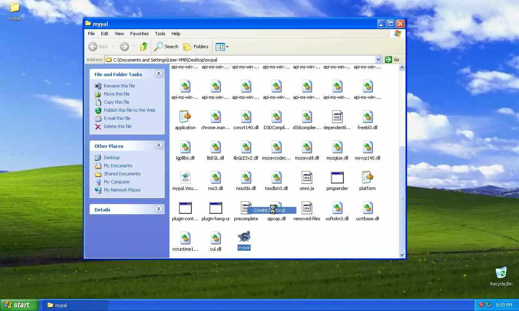519x311 pixels.
Task: Select softokn3.dll file icon
Action: pyautogui.click(x=337, y=208)
